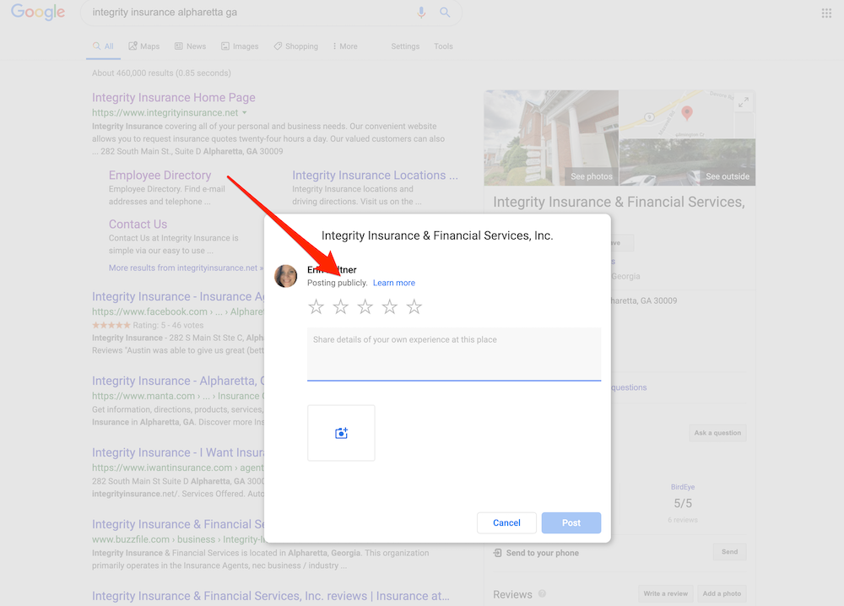Open the manta.com Alpharetta result
Screen dimensions: 844x606
point(178,381)
